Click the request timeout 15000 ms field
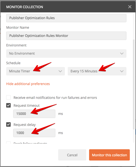This screenshot has width=136, height=167. (x=34, y=114)
